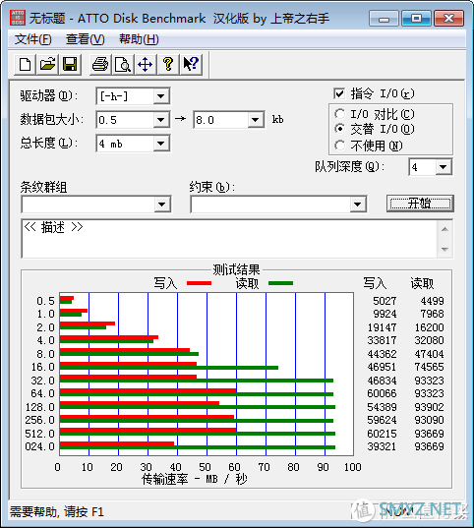Click the green 读取 legend swatch
This screenshot has width=474, height=528.
(x=280, y=283)
